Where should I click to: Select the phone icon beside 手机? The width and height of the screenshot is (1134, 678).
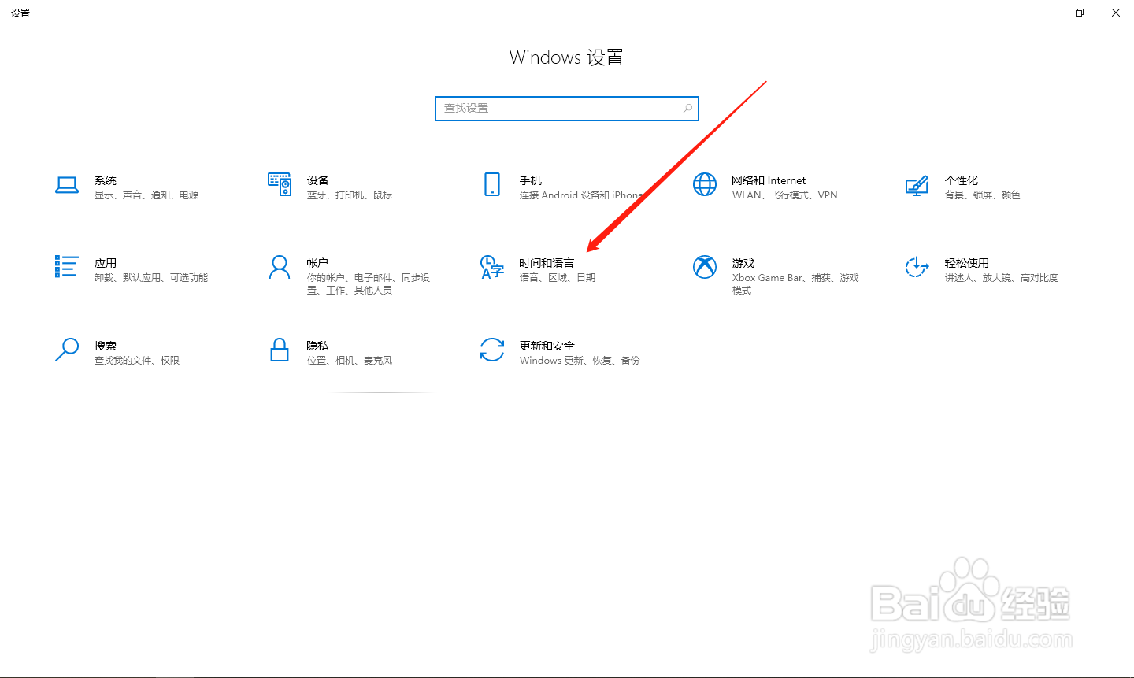pyautogui.click(x=492, y=184)
